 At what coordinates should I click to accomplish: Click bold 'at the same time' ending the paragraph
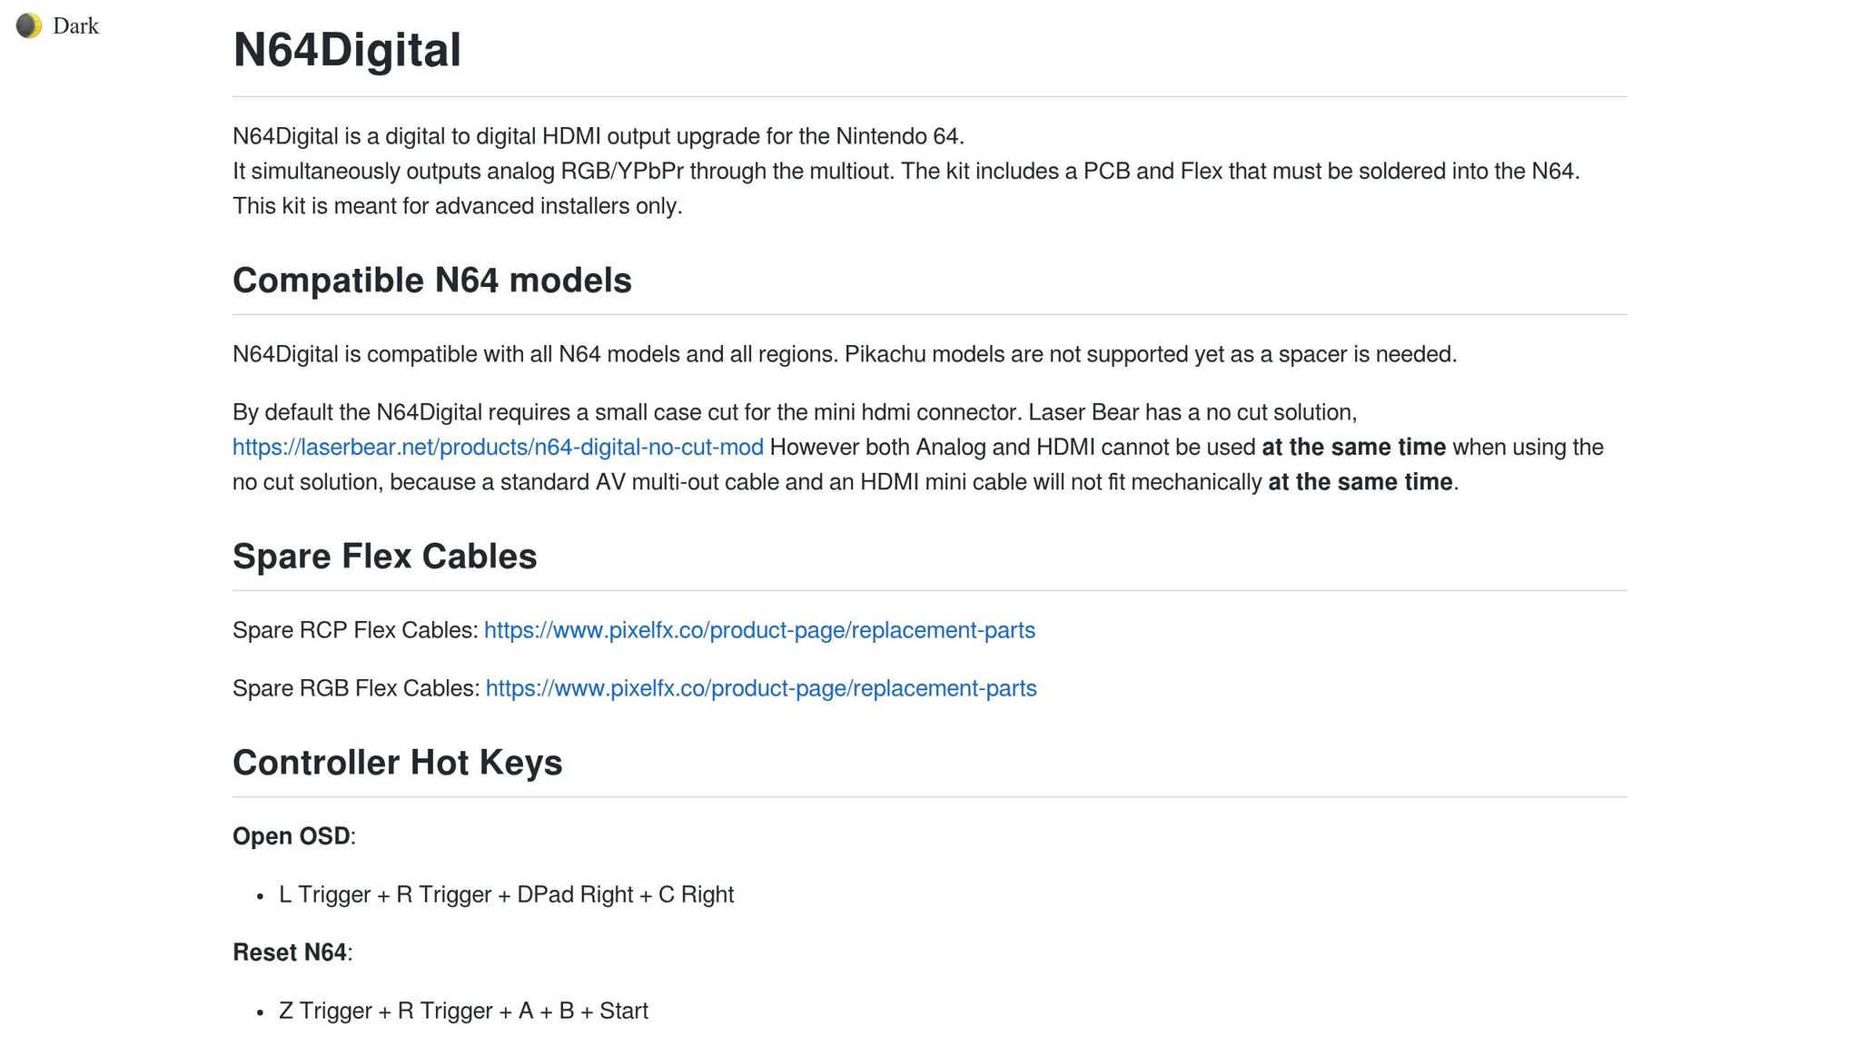click(1360, 482)
